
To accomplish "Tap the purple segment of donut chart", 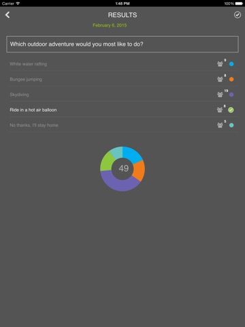I will click(119, 183).
